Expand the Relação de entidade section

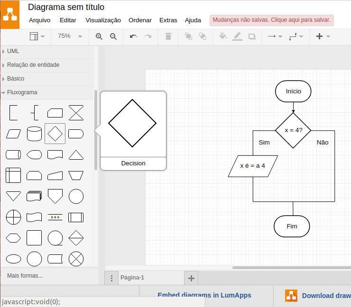click(x=33, y=65)
